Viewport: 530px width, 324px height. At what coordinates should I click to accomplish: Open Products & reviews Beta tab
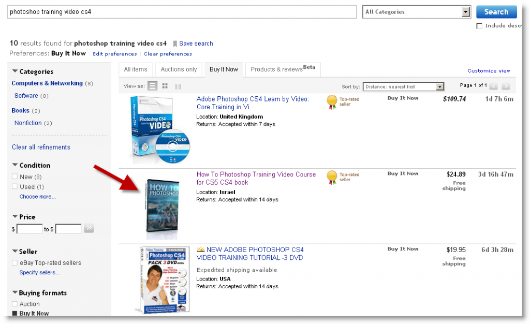click(x=283, y=69)
